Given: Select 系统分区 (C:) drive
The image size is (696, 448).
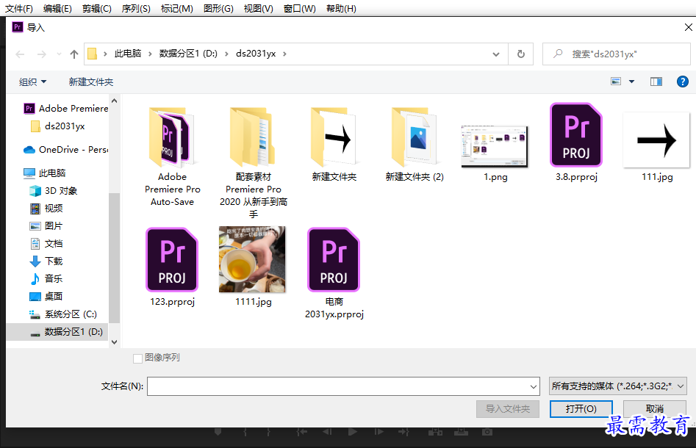Looking at the screenshot, I should 63,314.
